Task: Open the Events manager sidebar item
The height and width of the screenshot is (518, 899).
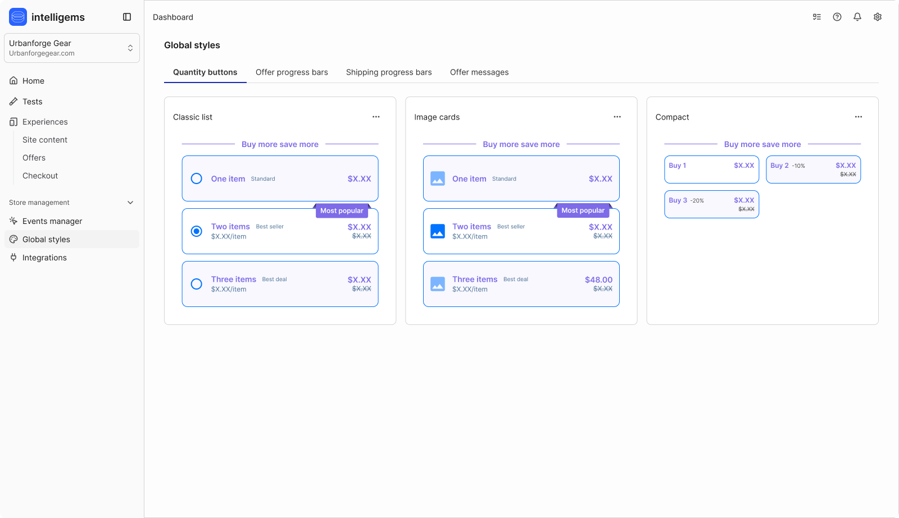Action: click(x=52, y=221)
